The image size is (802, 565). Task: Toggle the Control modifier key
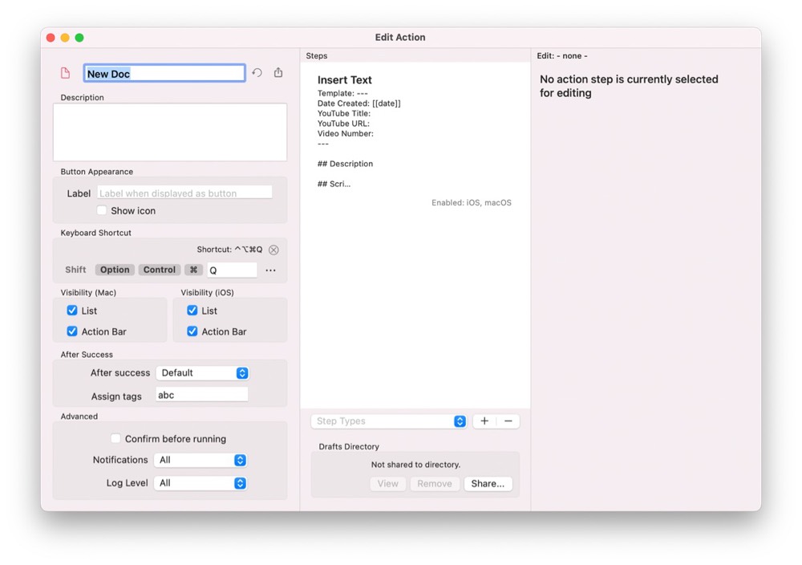click(159, 270)
